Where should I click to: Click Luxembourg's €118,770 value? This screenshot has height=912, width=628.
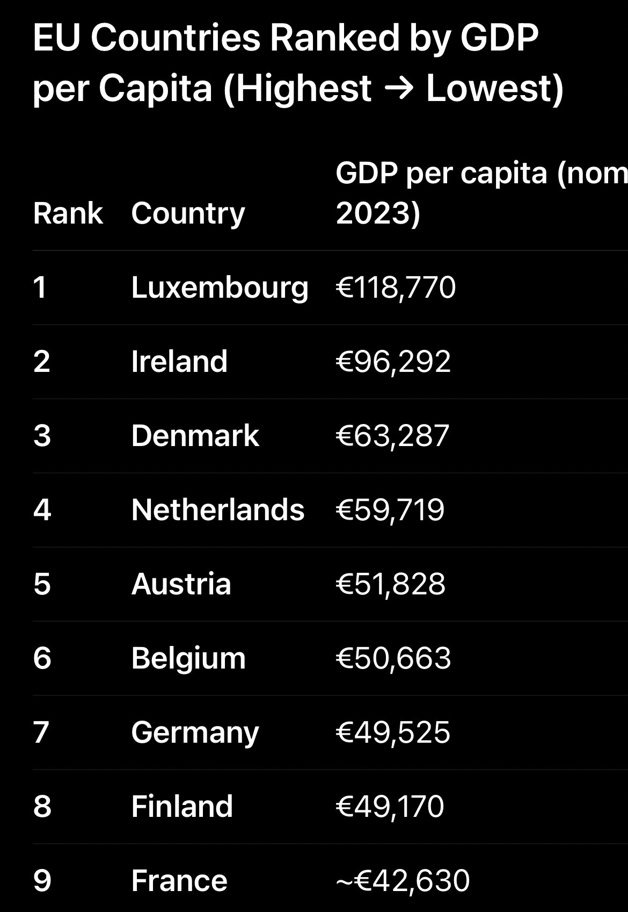point(396,288)
